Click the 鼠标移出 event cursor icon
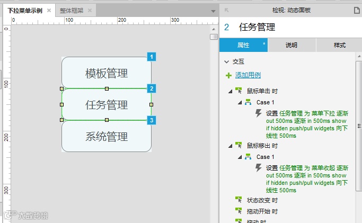 239,145
